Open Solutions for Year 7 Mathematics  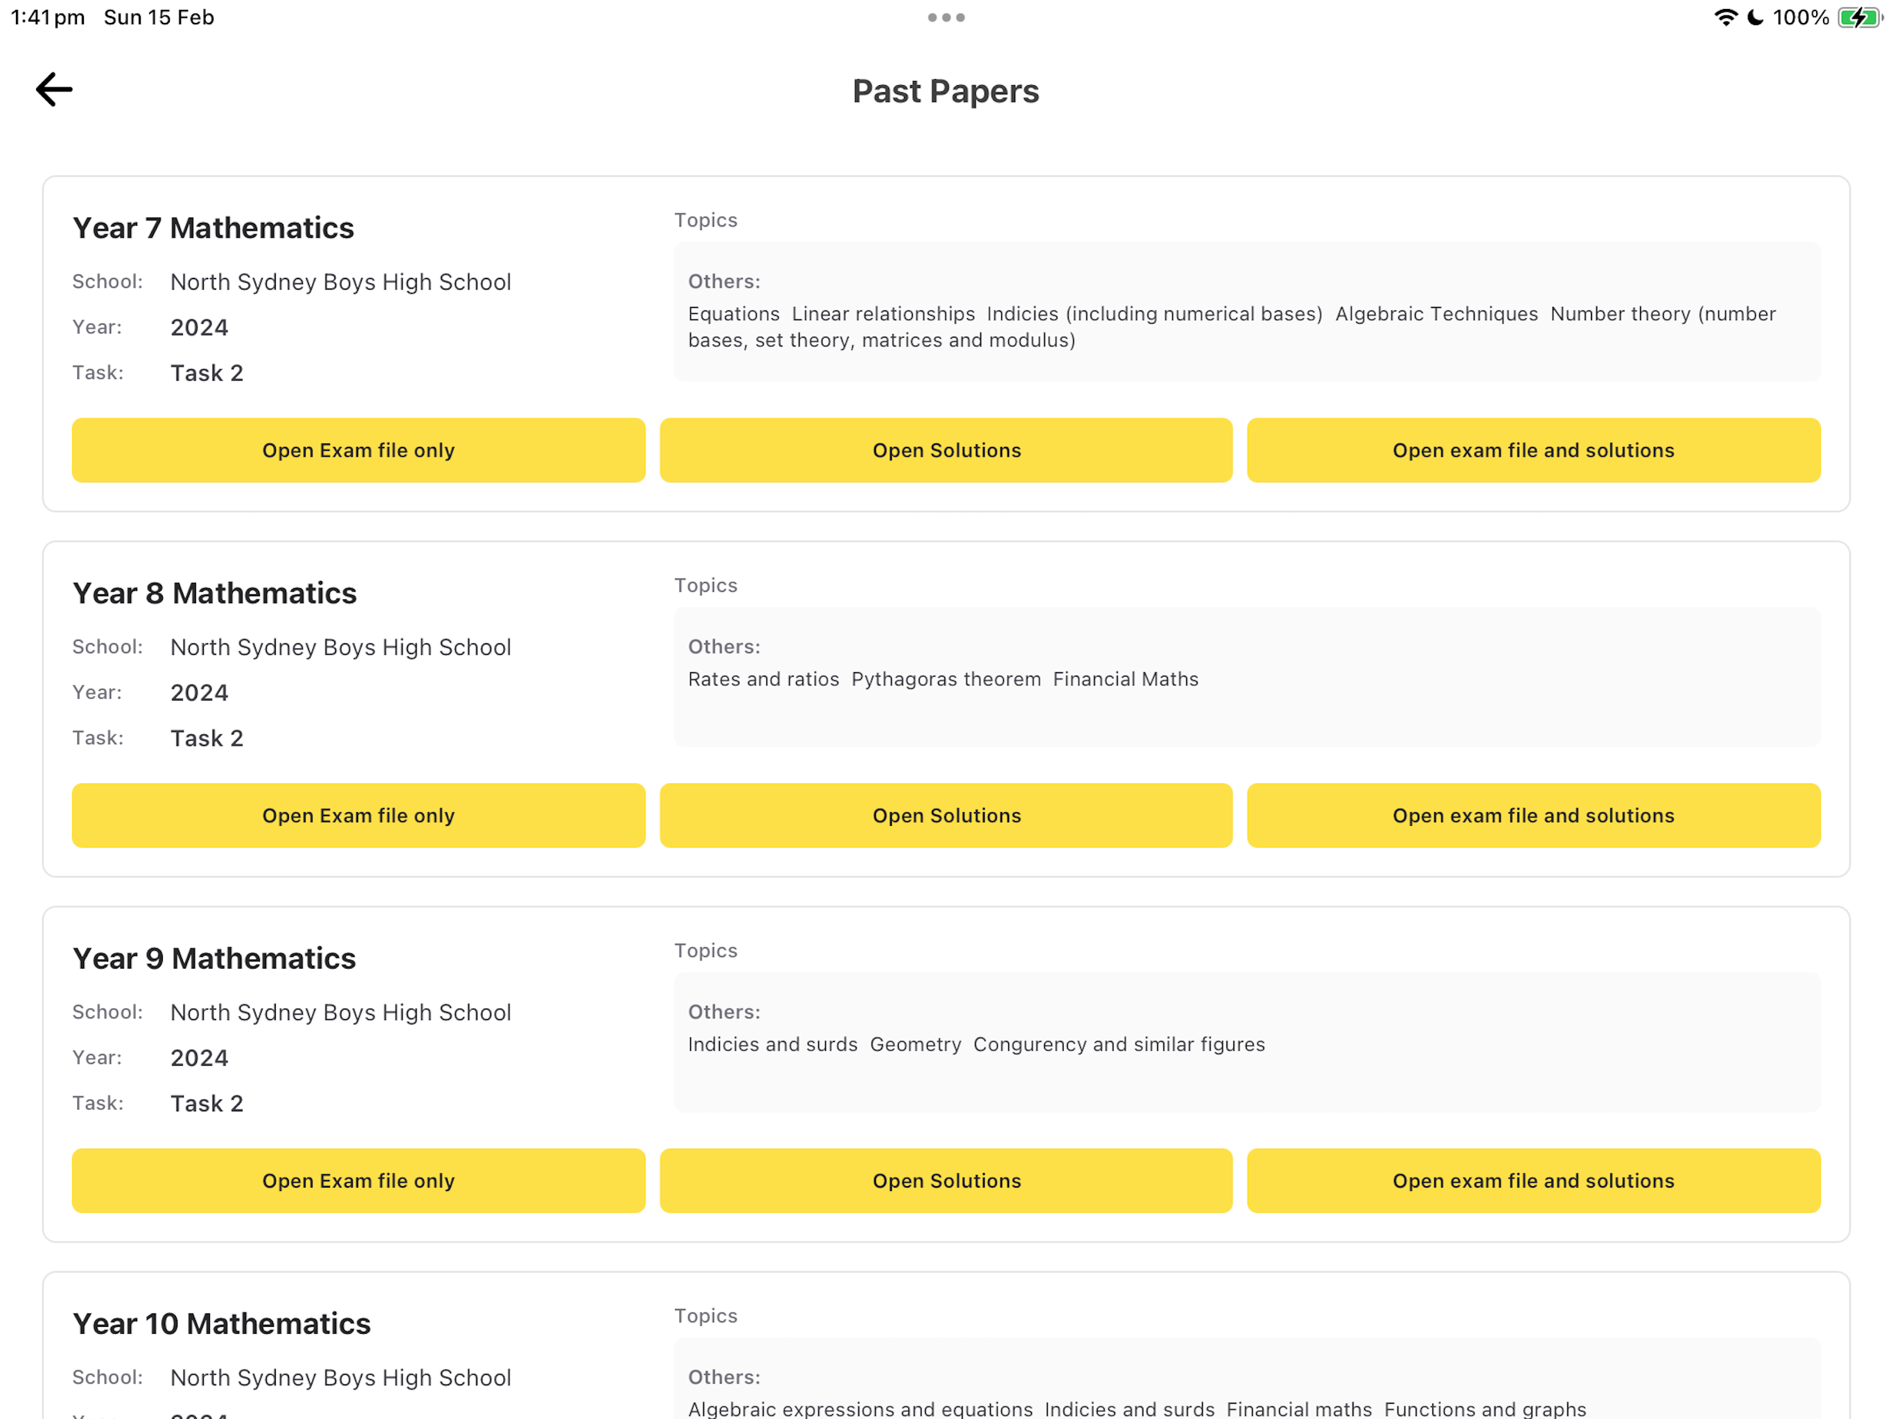click(x=946, y=450)
